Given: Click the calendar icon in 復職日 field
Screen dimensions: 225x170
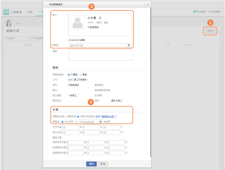Looking at the screenshot, I should coord(129,46).
